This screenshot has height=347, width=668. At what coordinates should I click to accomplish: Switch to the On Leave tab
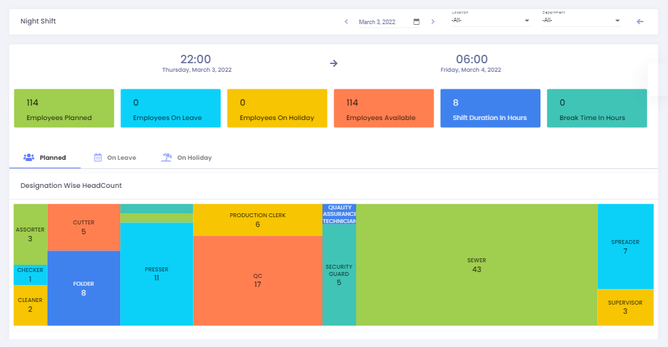click(x=115, y=158)
